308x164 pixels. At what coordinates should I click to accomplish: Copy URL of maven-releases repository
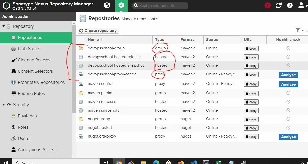tap(251, 102)
